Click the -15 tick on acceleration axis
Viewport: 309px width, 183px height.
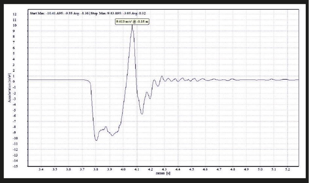pyautogui.click(x=15, y=166)
